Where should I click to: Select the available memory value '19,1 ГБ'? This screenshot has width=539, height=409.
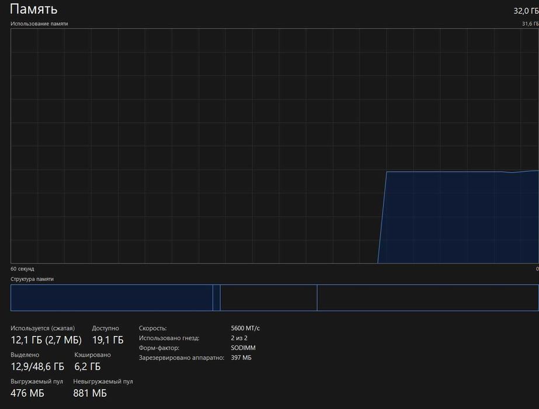[107, 340]
